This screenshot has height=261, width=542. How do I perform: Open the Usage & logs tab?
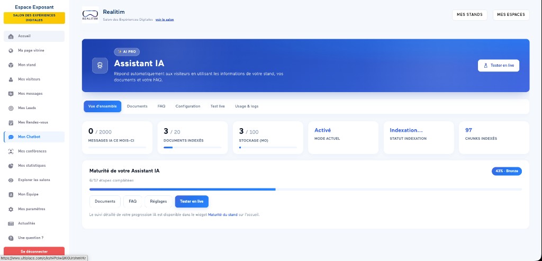247,106
